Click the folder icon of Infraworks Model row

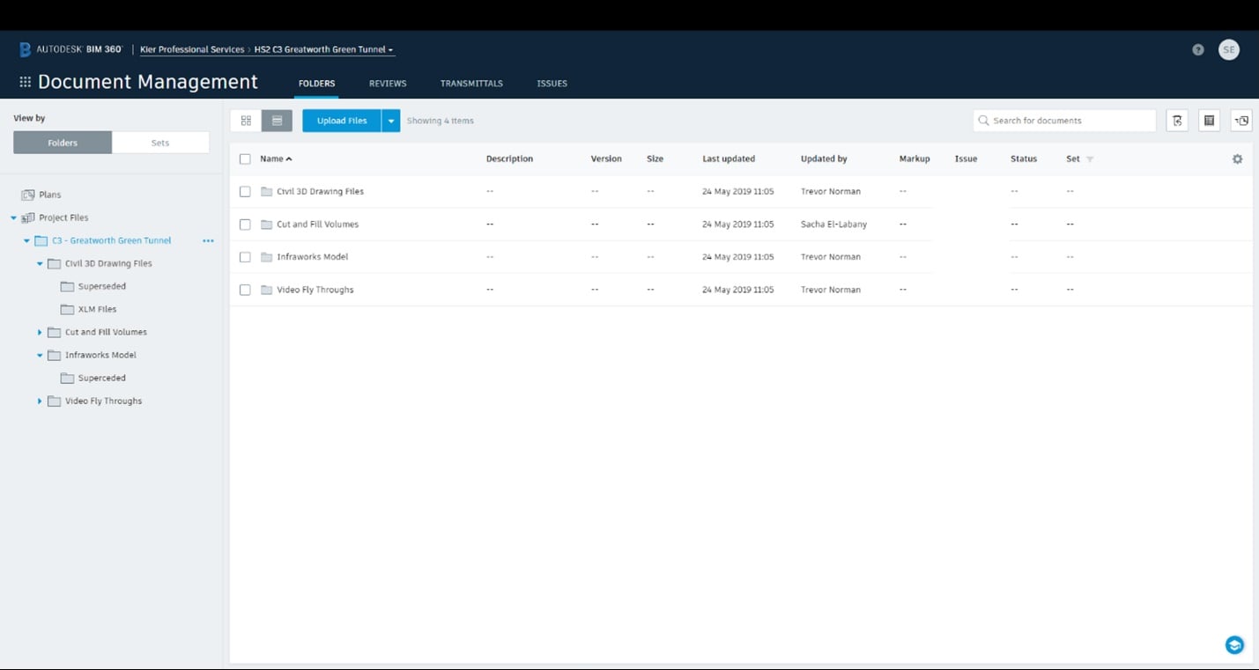(x=267, y=257)
